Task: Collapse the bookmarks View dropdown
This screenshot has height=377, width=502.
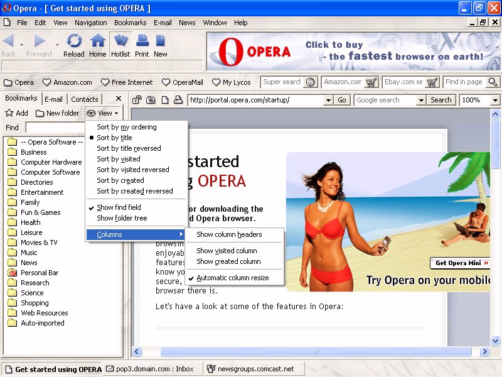Action: pyautogui.click(x=102, y=113)
